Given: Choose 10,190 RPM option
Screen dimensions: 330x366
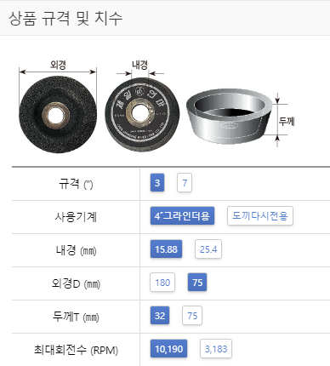Looking at the screenshot, I should click(168, 349).
